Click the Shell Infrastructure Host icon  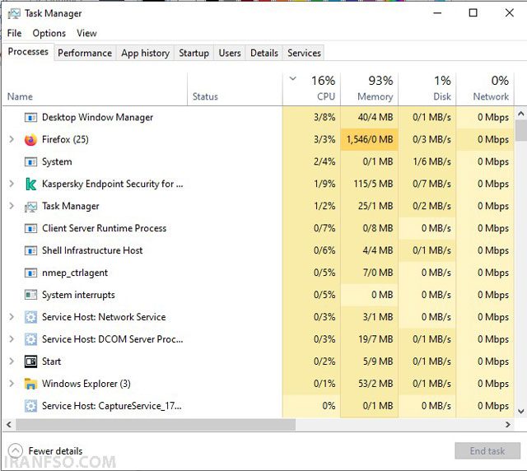pyautogui.click(x=30, y=250)
